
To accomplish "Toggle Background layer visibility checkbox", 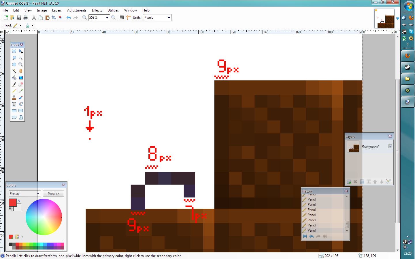I will [x=390, y=146].
